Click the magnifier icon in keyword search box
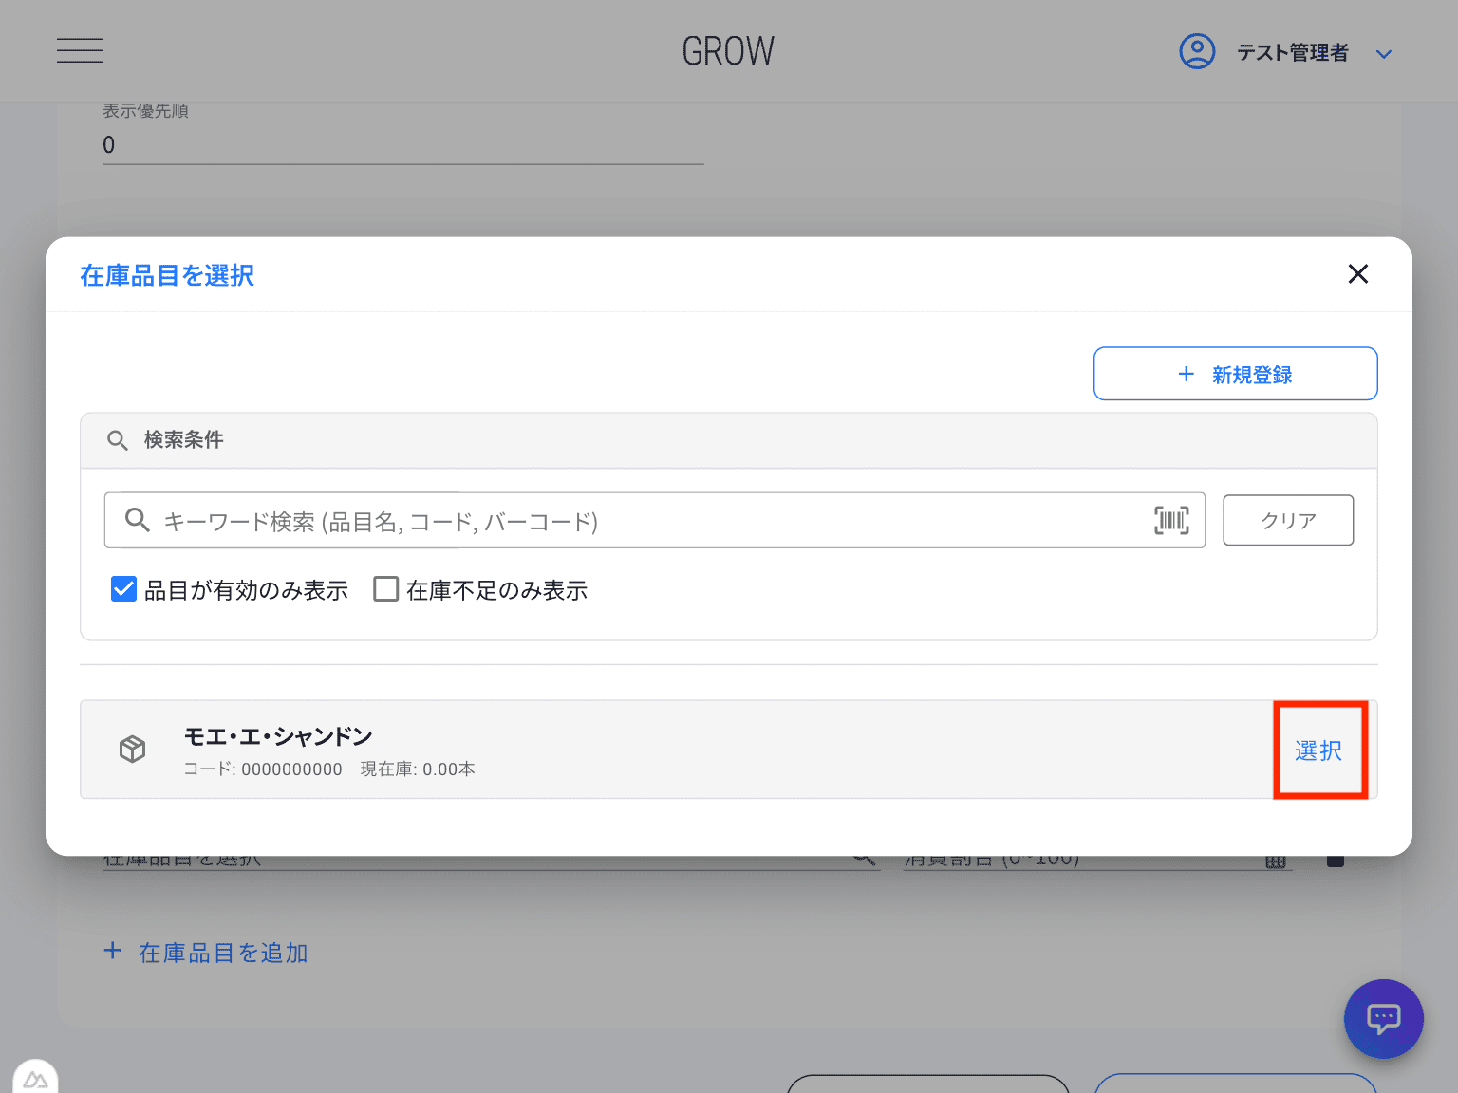 pos(138,520)
